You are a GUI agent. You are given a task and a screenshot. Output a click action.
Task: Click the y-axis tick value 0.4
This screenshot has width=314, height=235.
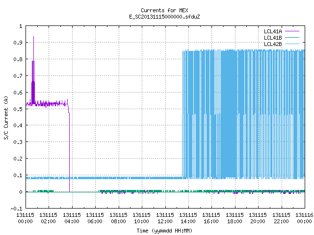[18, 125]
